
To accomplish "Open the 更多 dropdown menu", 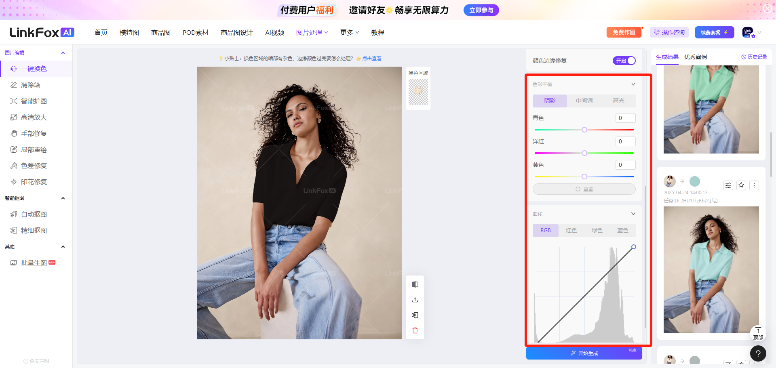I will click(x=350, y=32).
